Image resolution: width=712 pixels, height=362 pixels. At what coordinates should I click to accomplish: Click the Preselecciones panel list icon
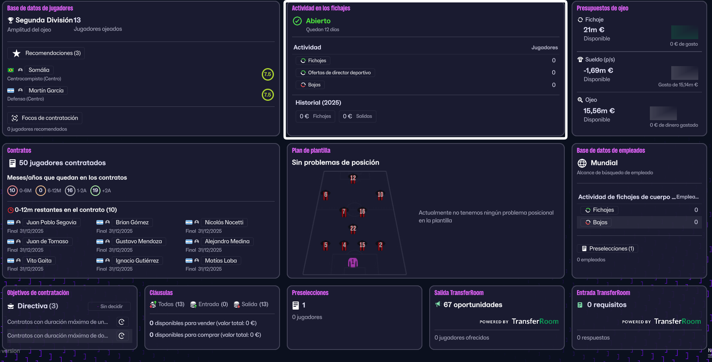point(296,306)
